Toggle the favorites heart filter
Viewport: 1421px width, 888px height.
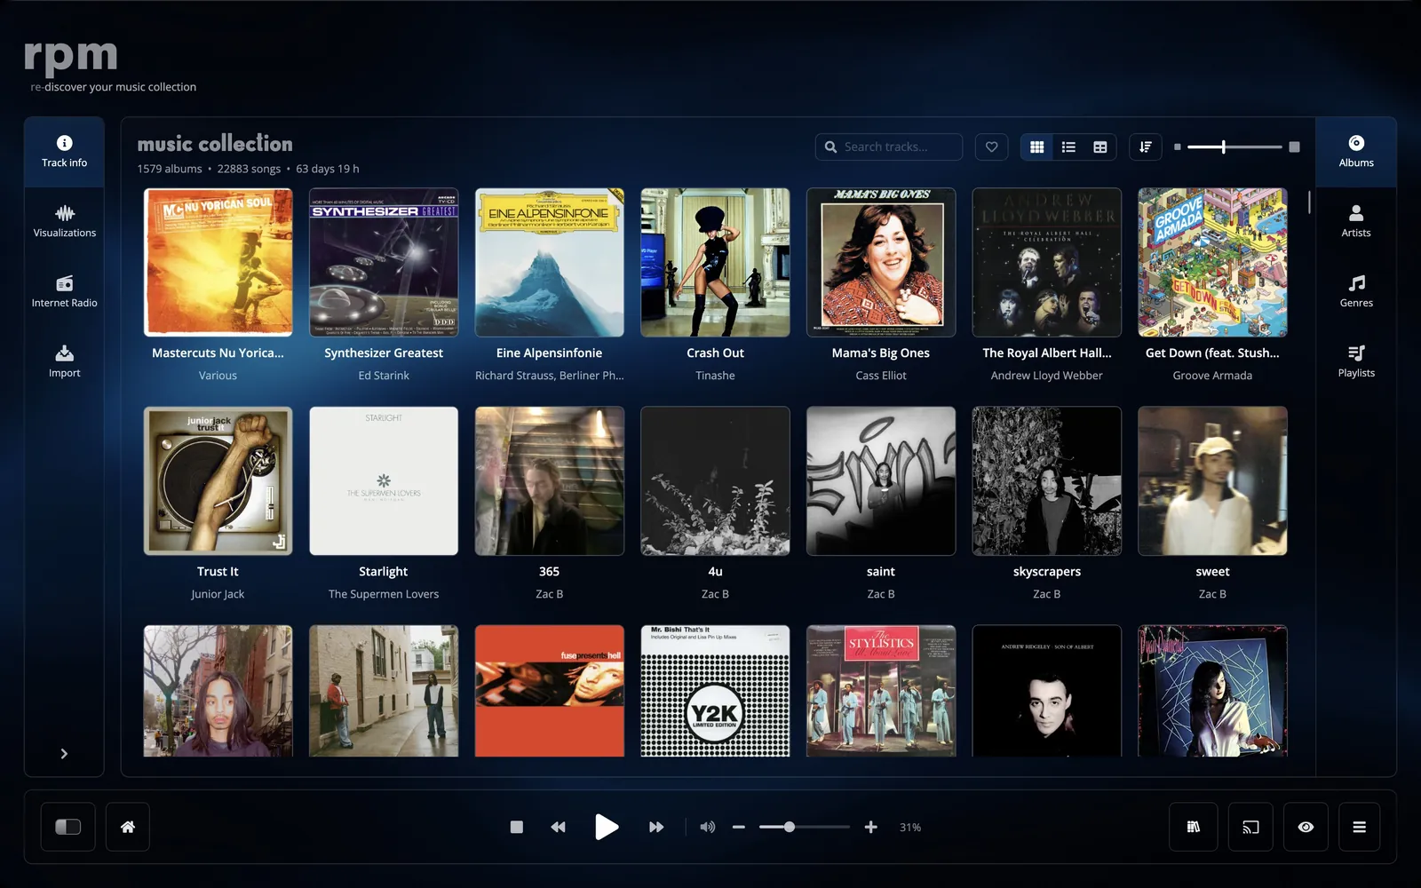pos(992,147)
